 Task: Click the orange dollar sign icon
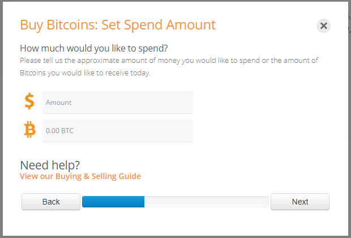[29, 101]
